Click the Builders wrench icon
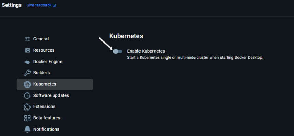The image size is (294, 136). tap(27, 73)
